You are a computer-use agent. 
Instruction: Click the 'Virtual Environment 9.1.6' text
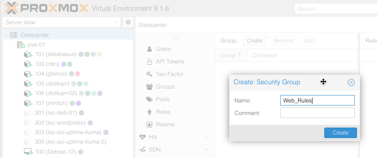131,9
